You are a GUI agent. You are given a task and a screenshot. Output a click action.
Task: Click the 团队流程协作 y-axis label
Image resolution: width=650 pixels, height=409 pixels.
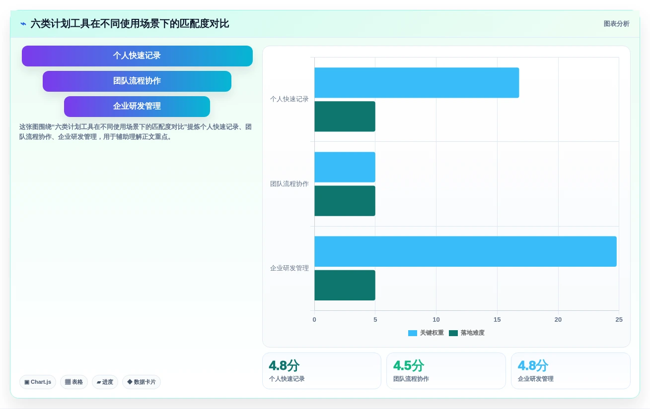289,184
